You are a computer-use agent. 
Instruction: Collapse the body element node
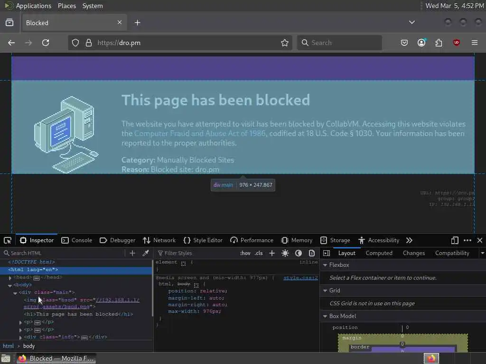pos(10,285)
